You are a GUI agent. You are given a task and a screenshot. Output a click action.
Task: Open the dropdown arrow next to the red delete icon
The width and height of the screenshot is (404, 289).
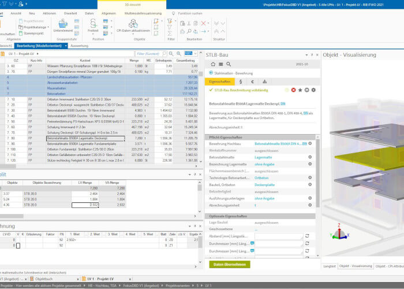pos(208,23)
